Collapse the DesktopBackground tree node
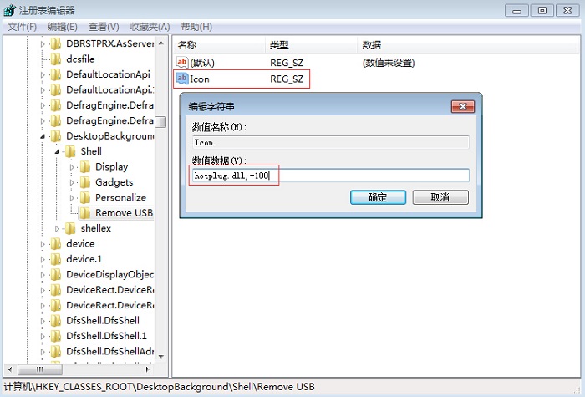Viewport: 585px width, 397px height. [x=43, y=136]
